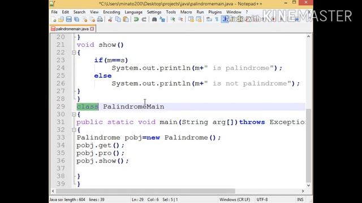Open the ? help menu
This screenshot has height=203, width=362.
247,12
